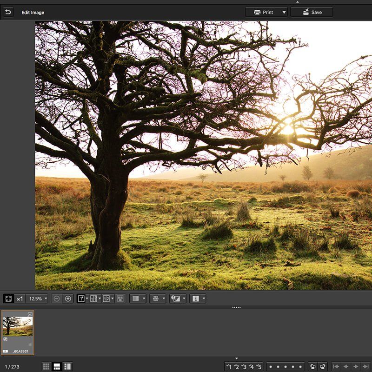The width and height of the screenshot is (372, 372).
Task: Click the fit-to-window view icon
Action: point(8,299)
